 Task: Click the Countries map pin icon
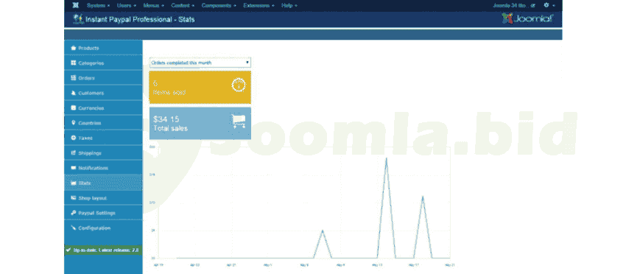click(74, 123)
